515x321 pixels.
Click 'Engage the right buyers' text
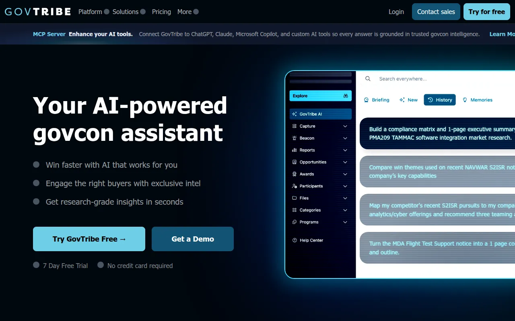click(123, 183)
